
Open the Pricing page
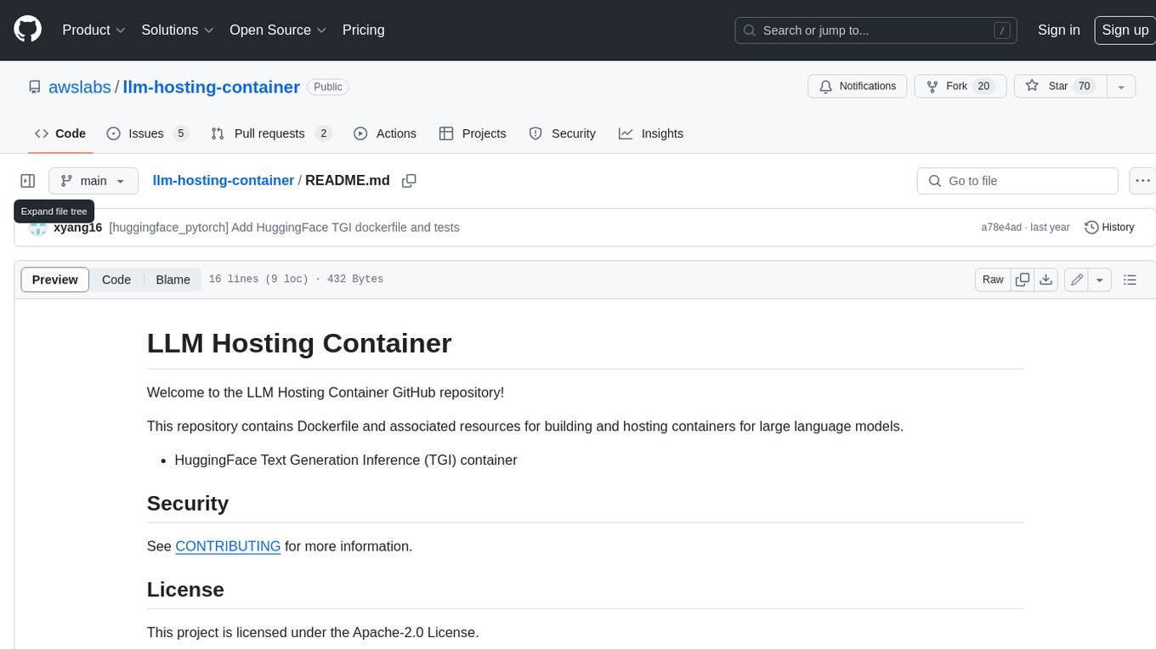click(363, 30)
